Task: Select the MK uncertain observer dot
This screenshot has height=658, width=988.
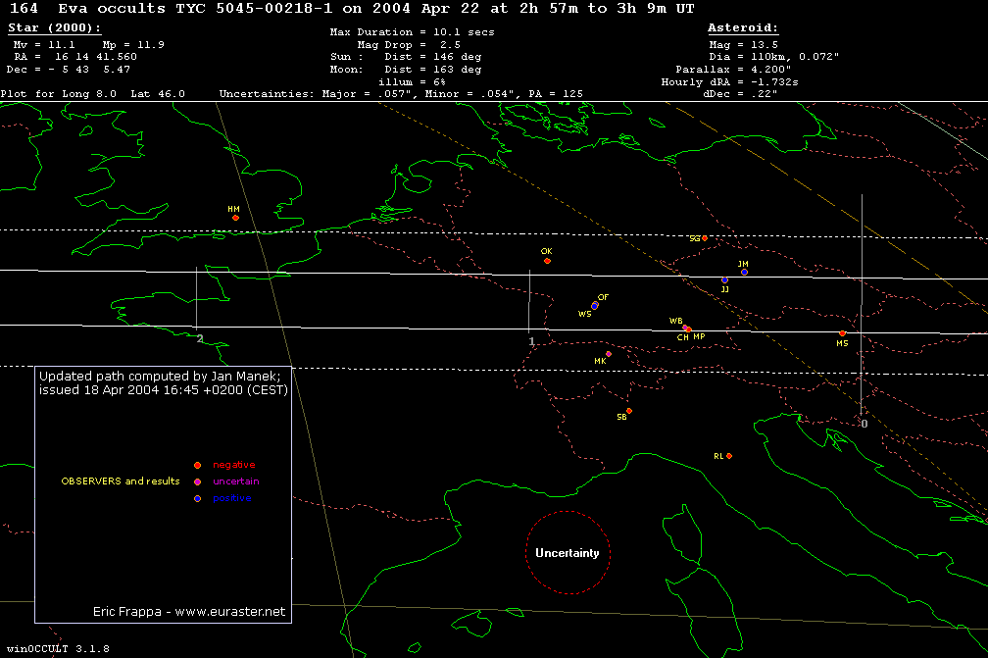Action: coord(609,354)
